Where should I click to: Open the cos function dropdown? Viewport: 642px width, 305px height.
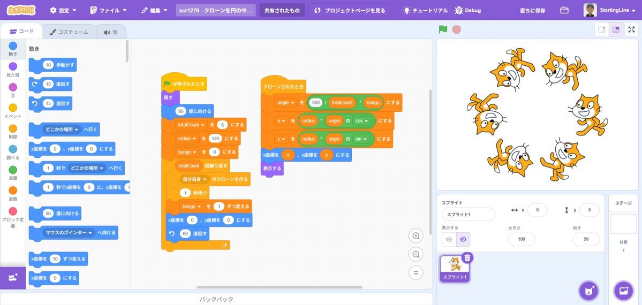tap(361, 121)
